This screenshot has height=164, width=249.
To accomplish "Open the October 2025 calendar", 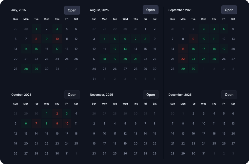I will tap(72, 95).
